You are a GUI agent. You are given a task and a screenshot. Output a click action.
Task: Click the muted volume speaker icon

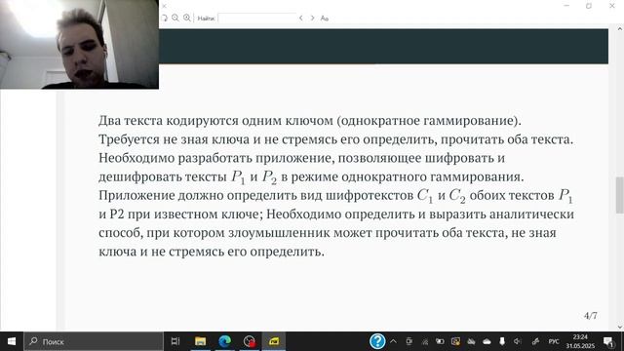(x=518, y=341)
